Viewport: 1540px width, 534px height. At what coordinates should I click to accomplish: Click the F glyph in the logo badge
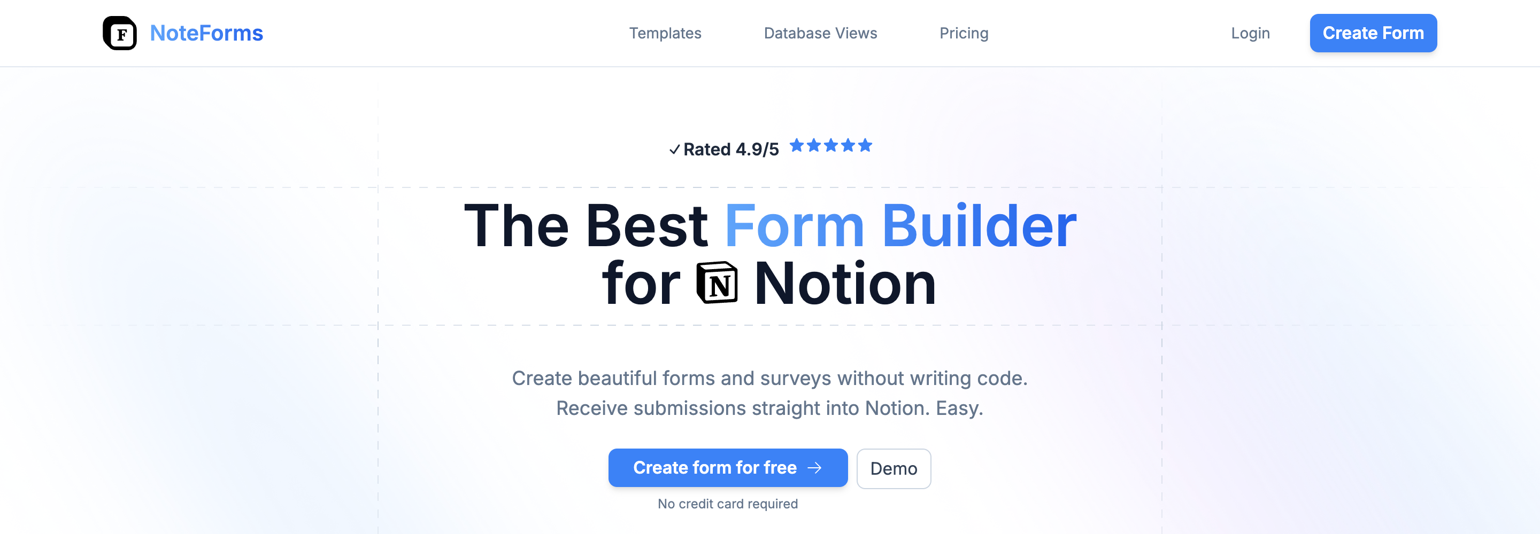(120, 33)
